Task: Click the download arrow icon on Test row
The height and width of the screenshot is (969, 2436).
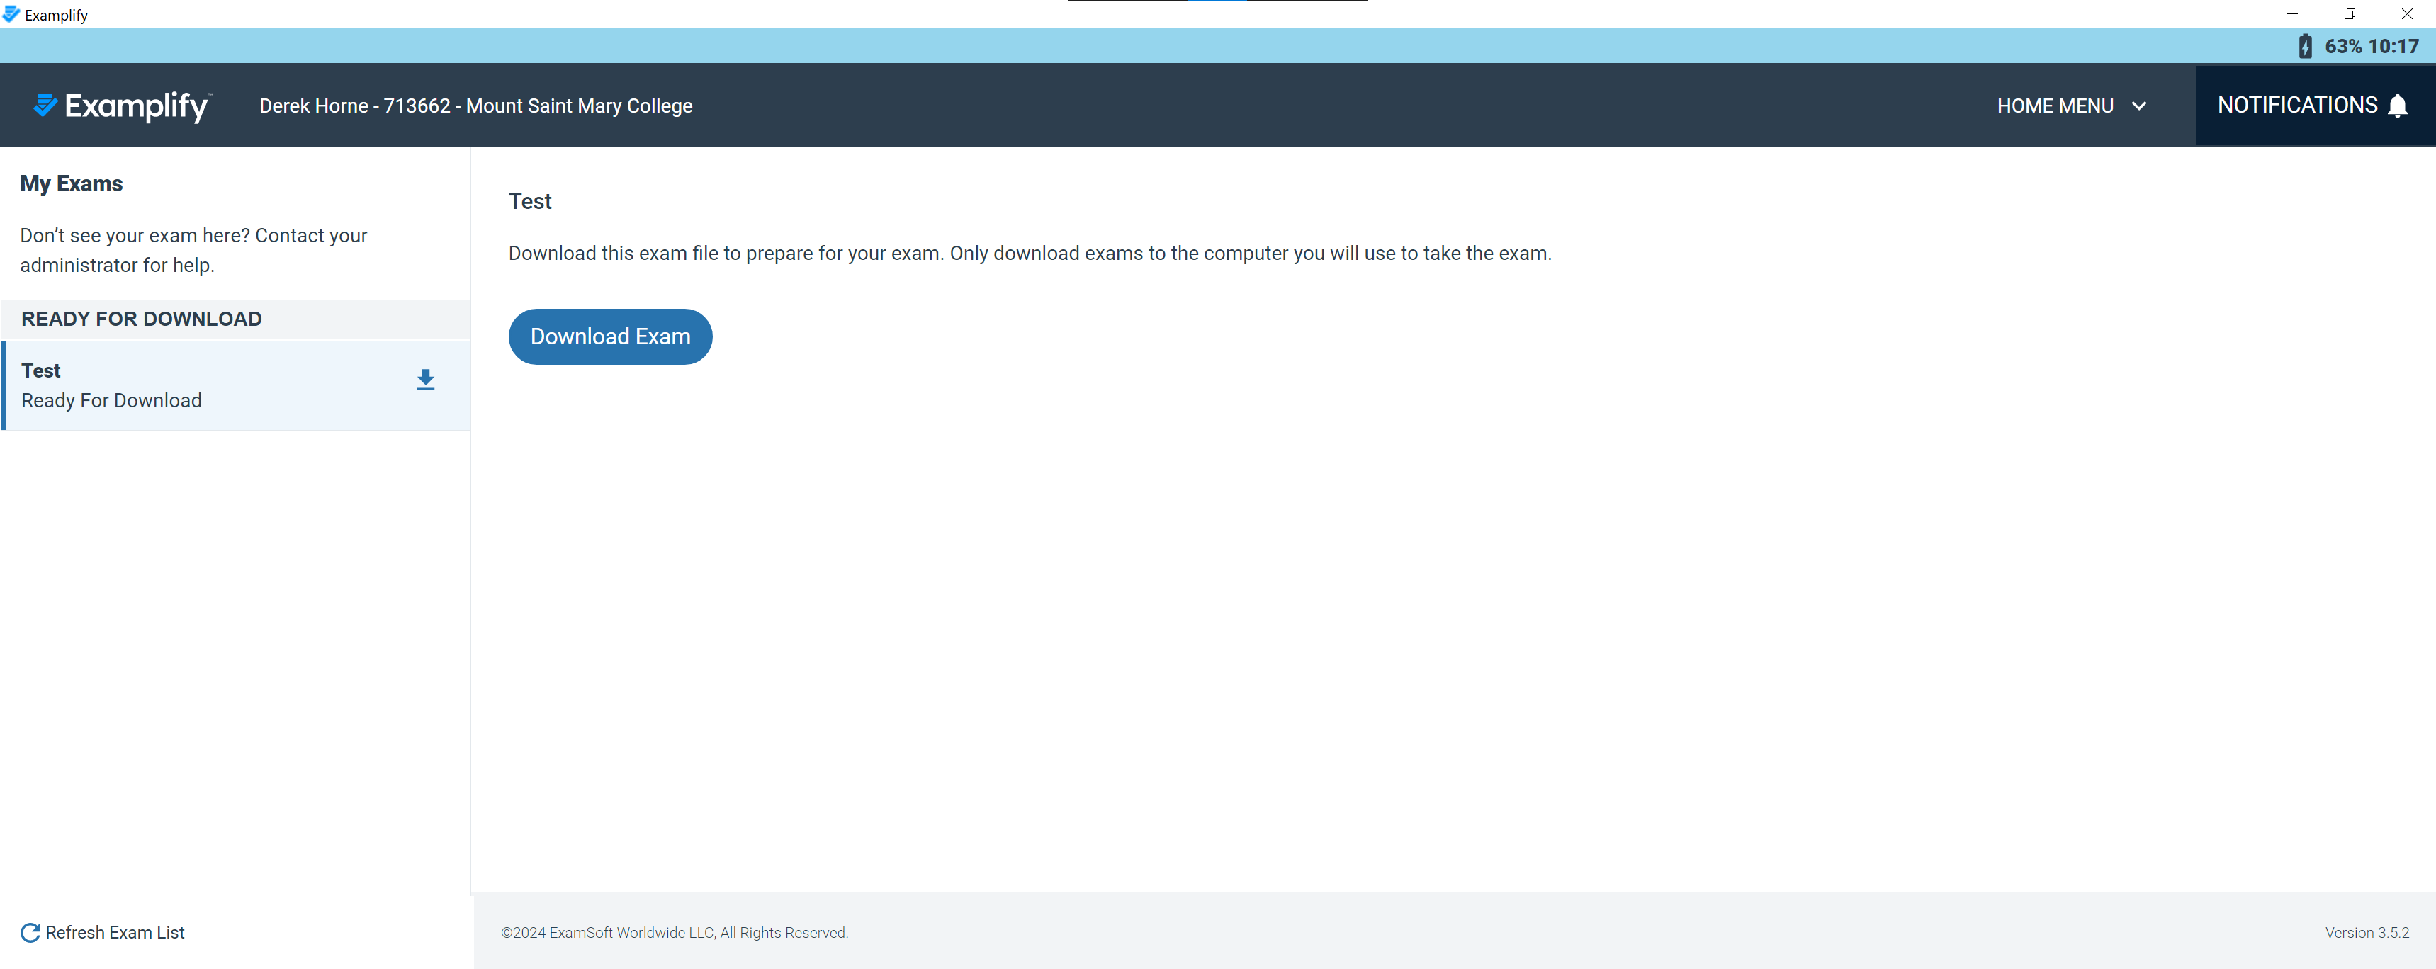Action: pos(426,380)
